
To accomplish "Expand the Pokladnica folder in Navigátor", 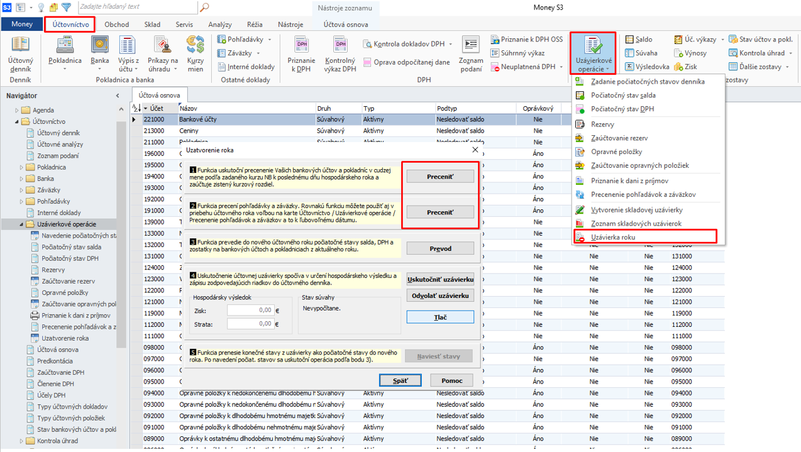I will click(21, 167).
